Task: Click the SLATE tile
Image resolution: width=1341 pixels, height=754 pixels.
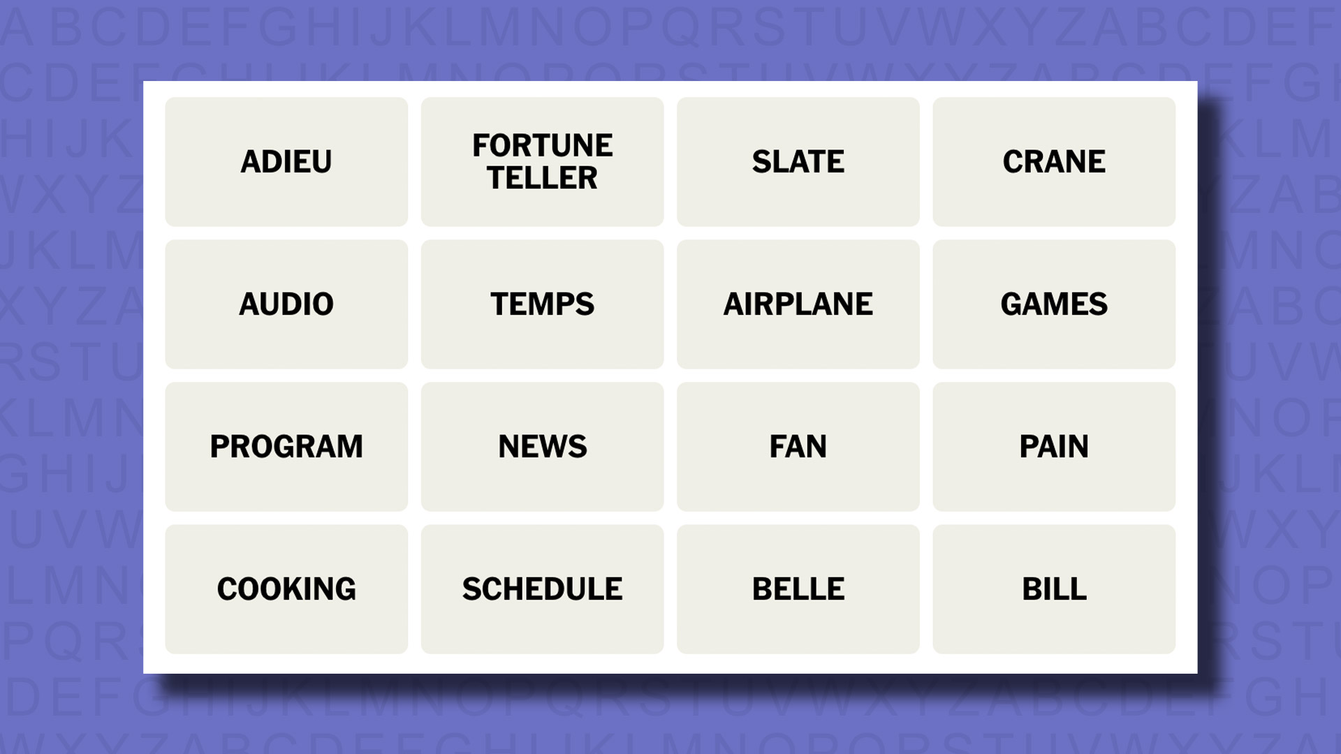Action: pyautogui.click(x=798, y=161)
